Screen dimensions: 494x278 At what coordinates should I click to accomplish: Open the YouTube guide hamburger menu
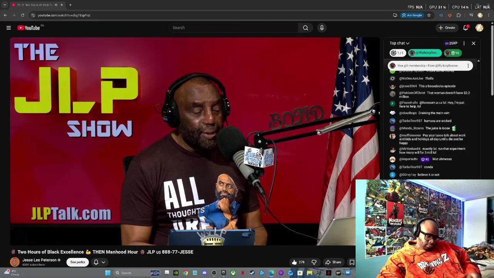click(x=8, y=27)
